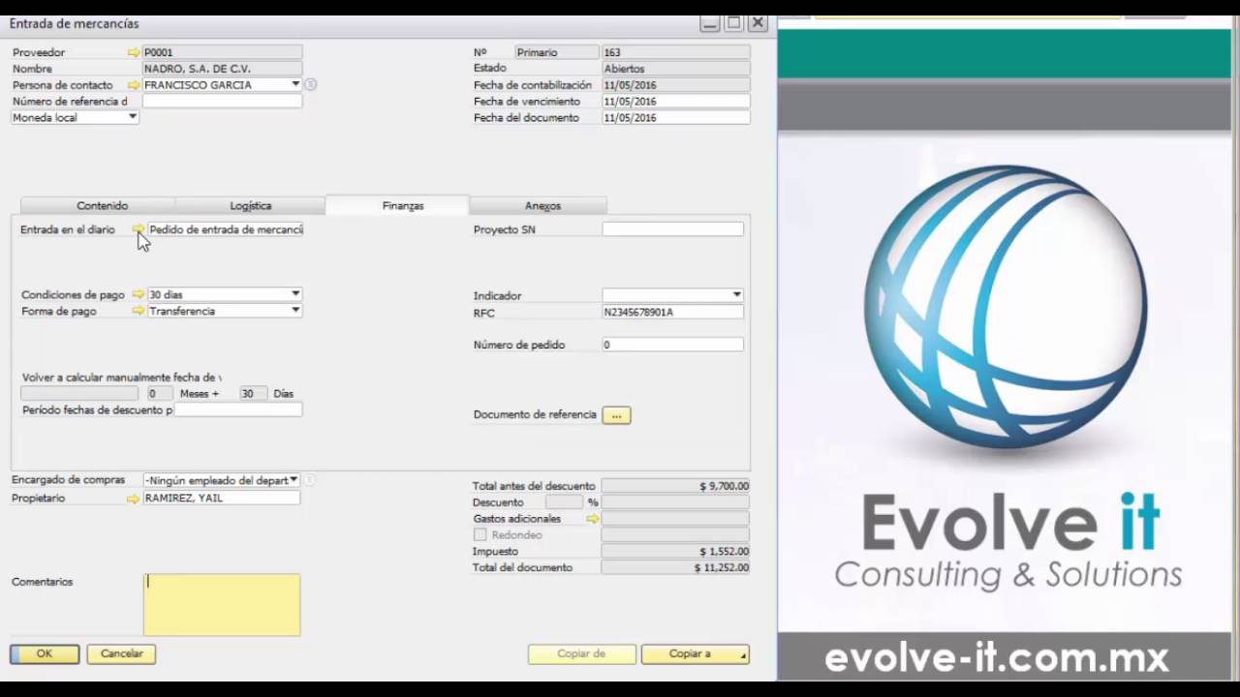
Task: Expand the Condiciones de pago dropdown
Action: coord(295,294)
